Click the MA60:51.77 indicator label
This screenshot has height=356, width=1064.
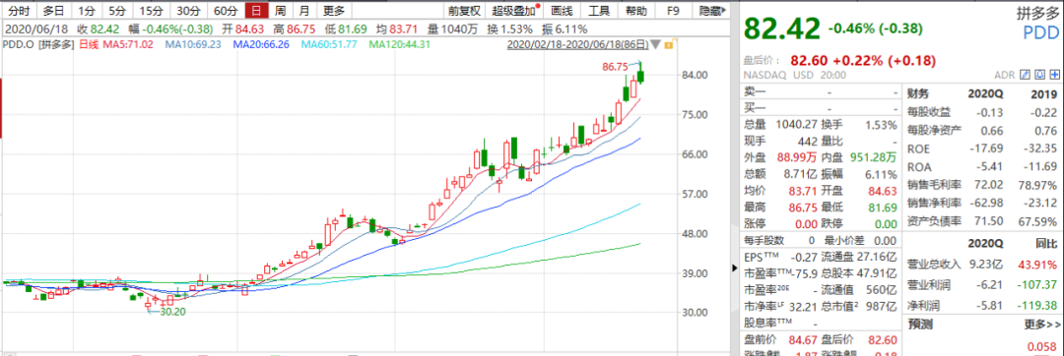(x=330, y=44)
